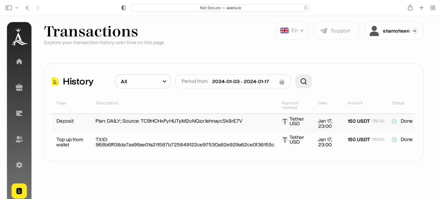The image size is (441, 199).
Task: Click the Axera crown logo
Action: pos(19,37)
